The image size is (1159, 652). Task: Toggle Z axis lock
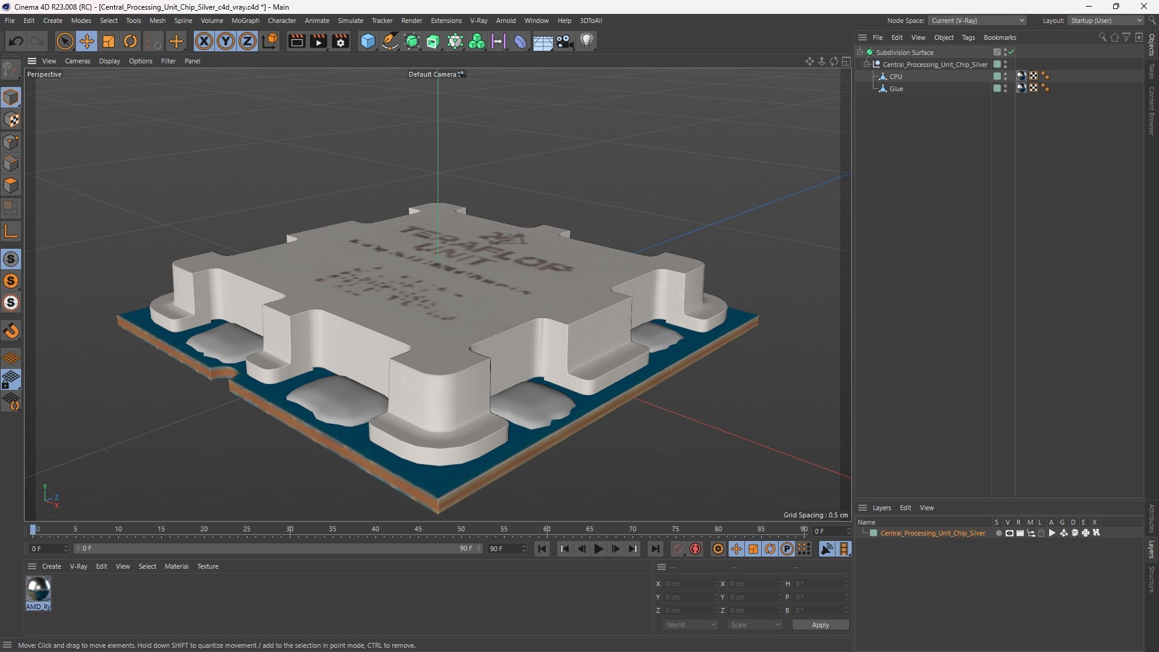coord(247,41)
